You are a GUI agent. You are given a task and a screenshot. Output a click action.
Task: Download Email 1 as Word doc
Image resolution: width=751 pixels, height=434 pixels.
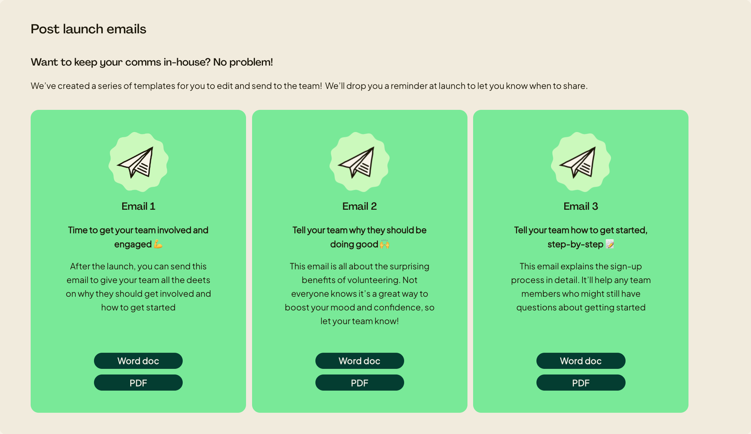[138, 360]
